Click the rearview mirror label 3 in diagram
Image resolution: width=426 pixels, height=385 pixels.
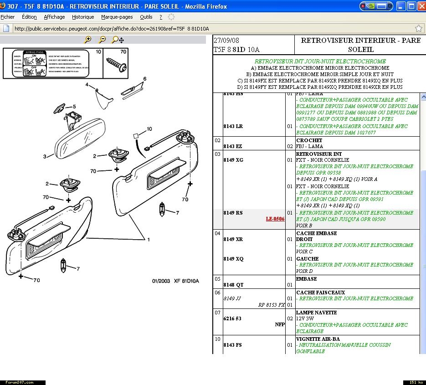tap(45, 156)
